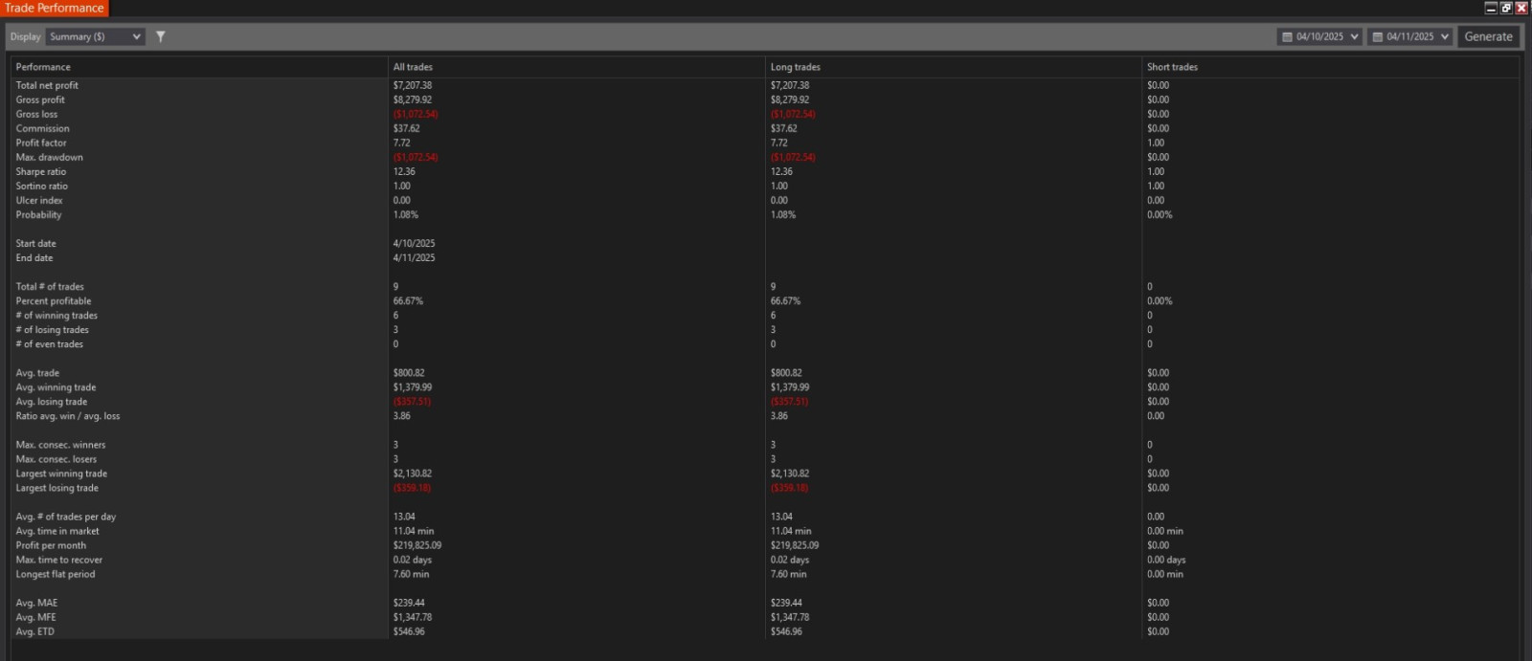Click the filter funnel icon
The image size is (1532, 661).
tap(161, 36)
